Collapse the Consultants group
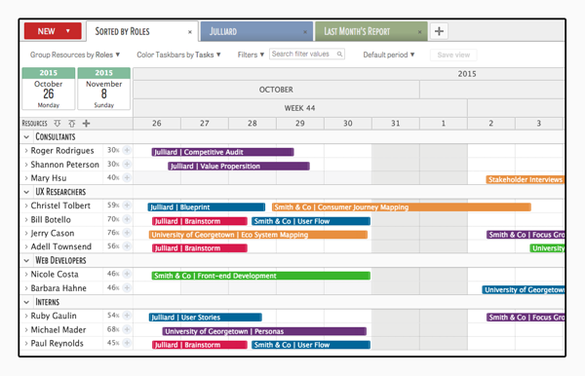 point(26,136)
